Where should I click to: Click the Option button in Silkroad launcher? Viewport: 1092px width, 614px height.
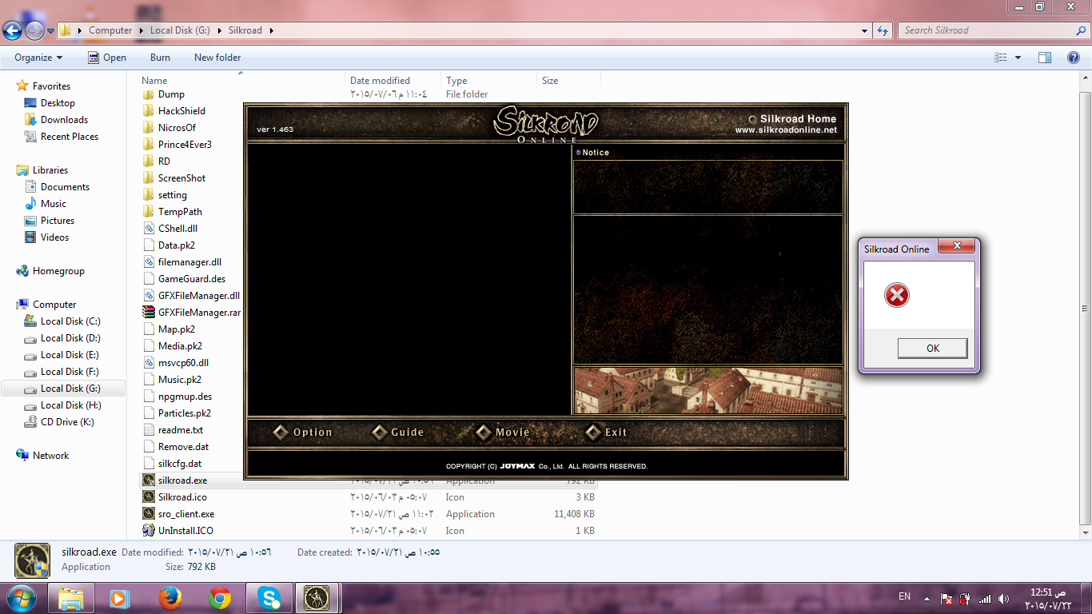pos(303,433)
